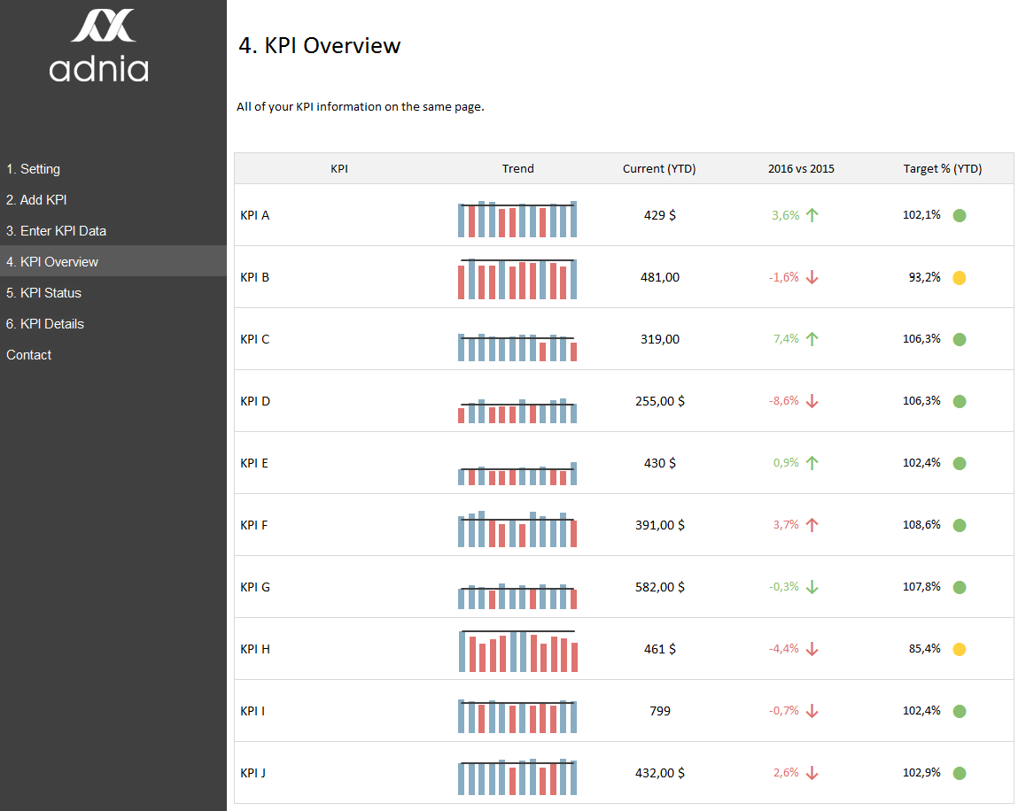Screen dimensions: 1026x811
Task: Open 6. KPI Details page
Action: point(45,324)
